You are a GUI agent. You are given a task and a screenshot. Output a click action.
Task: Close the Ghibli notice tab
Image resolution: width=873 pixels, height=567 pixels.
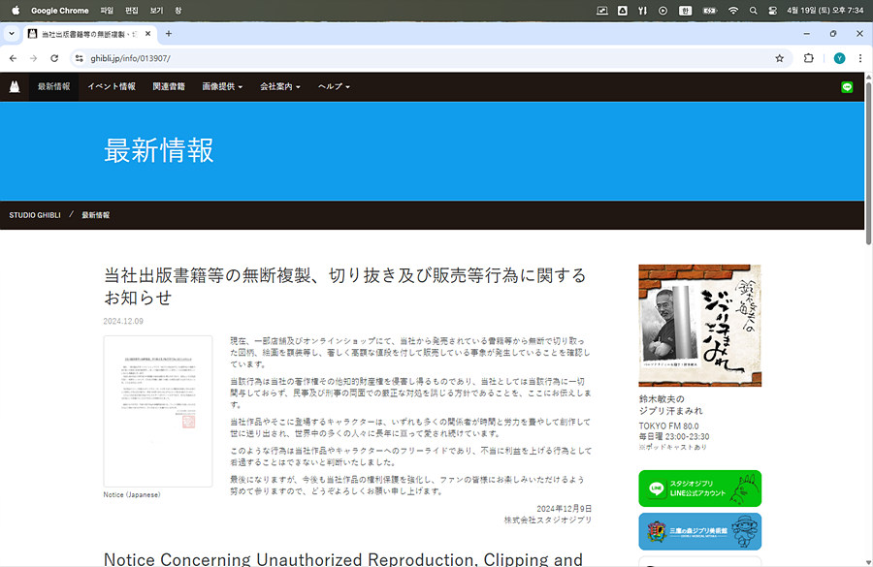point(147,34)
